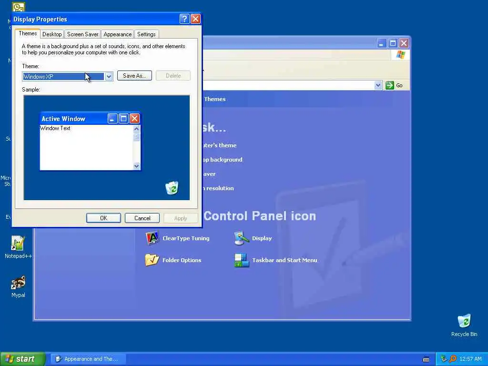Click the Windows XP theme combo box

(x=68, y=76)
